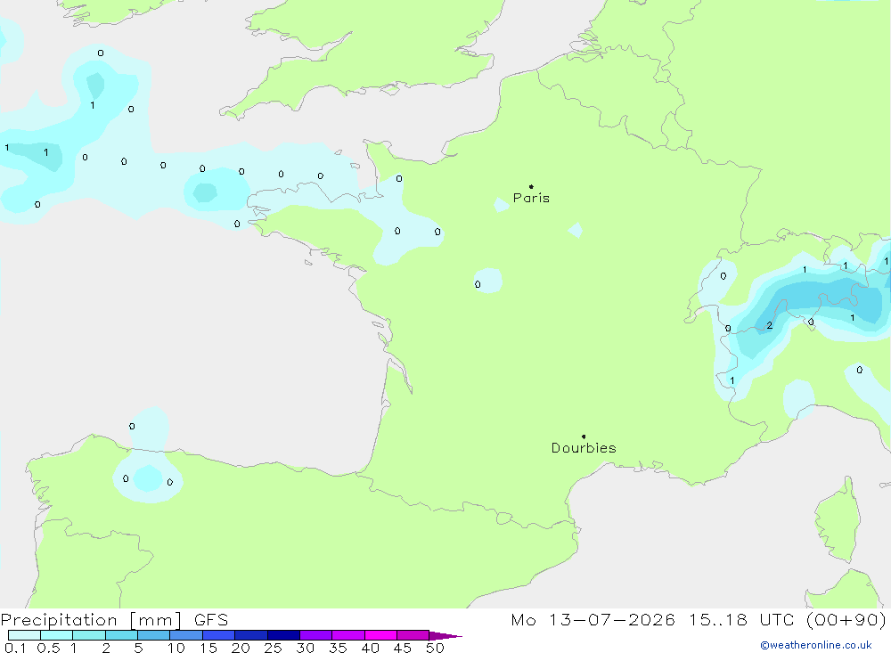Open the weatheronline.co.uk copyright link
This screenshot has width=891, height=653.
coord(816,645)
